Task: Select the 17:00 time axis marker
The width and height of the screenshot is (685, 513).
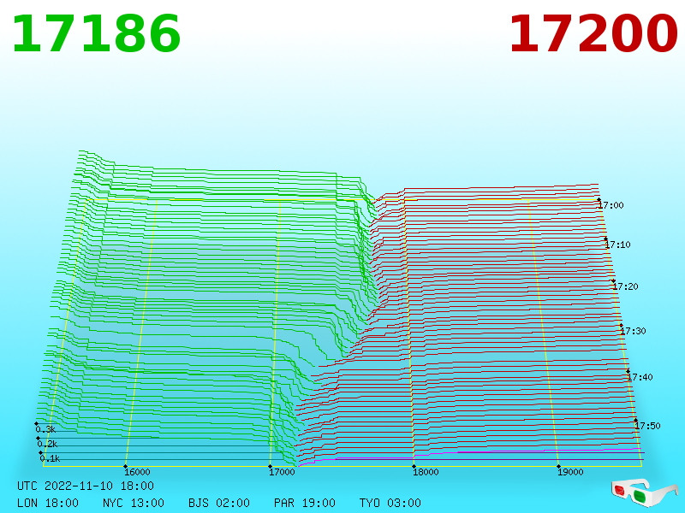Action: point(611,205)
